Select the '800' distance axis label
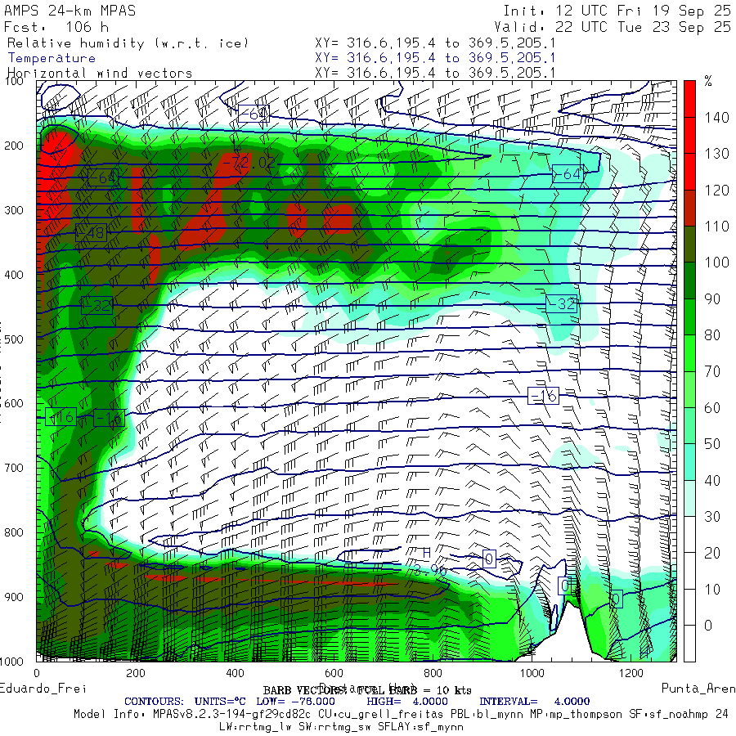Viewport: 736px width, 736px height. [x=433, y=673]
